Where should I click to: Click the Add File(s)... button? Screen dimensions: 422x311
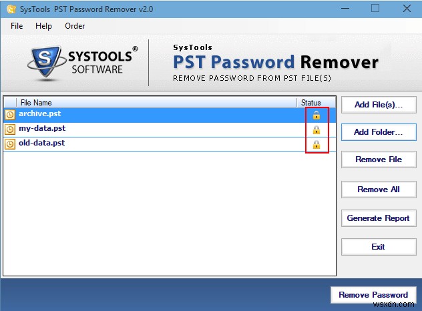point(379,105)
